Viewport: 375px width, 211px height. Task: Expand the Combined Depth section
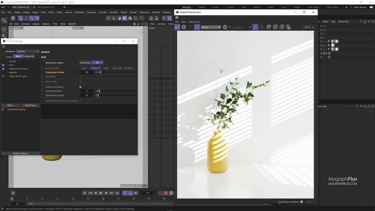point(42,91)
